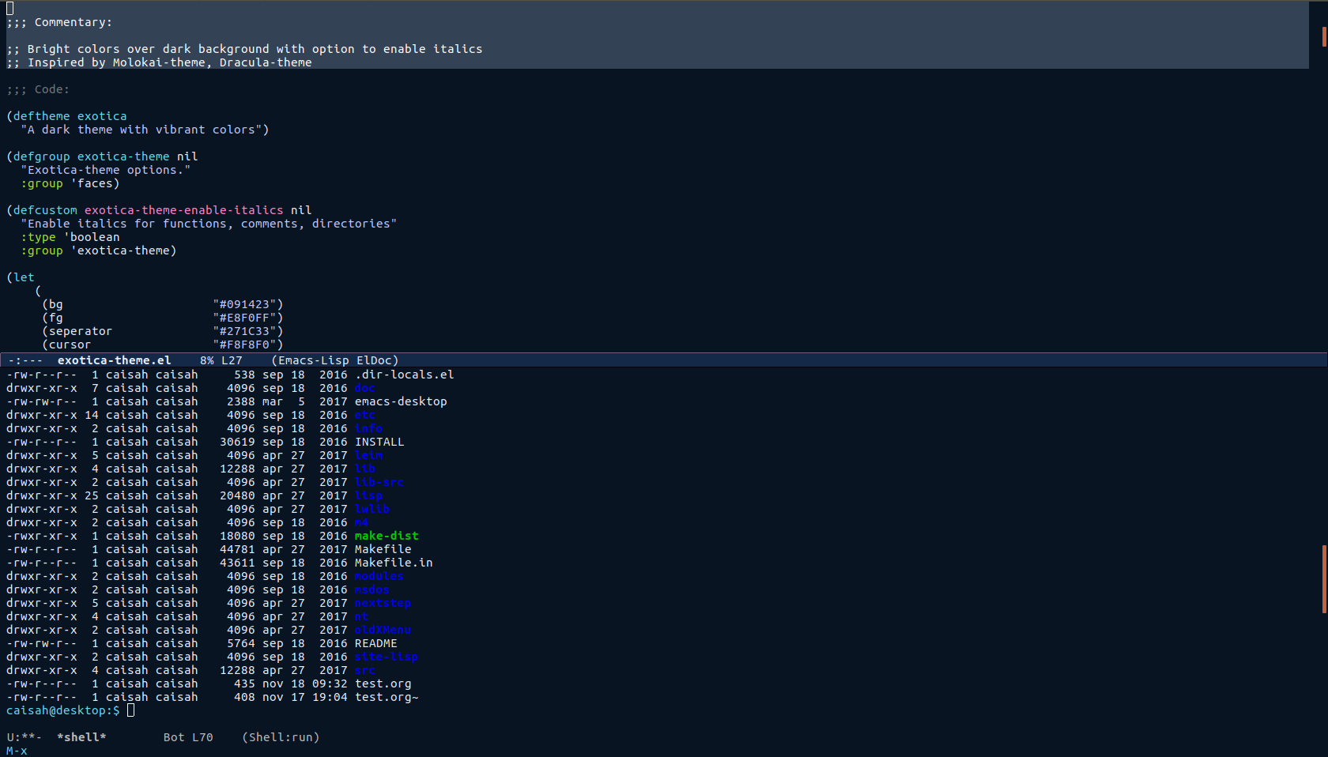Click the test.org~ backup file name
1328x757 pixels.
click(x=387, y=697)
